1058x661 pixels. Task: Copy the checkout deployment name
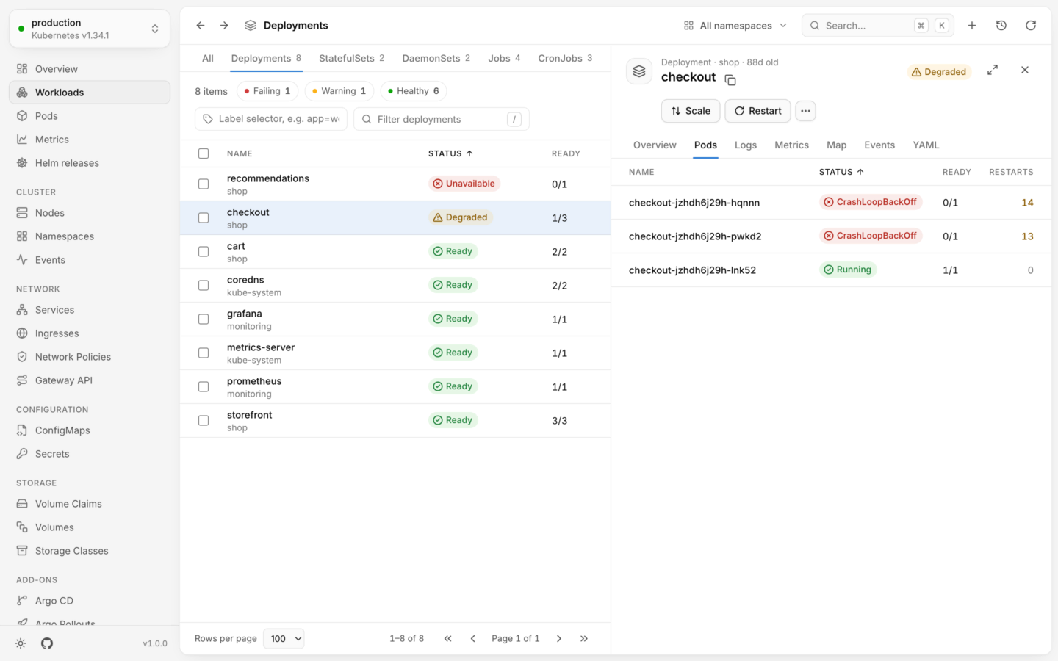730,79
